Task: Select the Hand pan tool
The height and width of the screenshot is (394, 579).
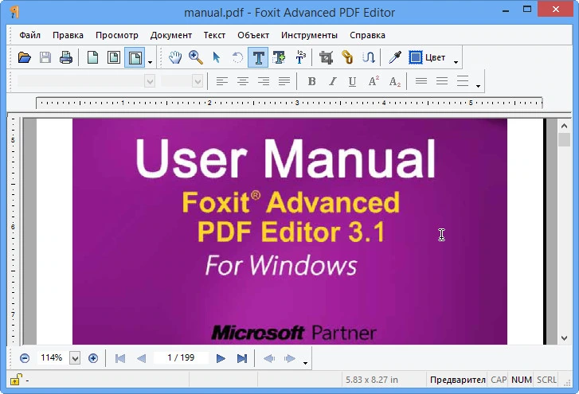Action: point(175,57)
